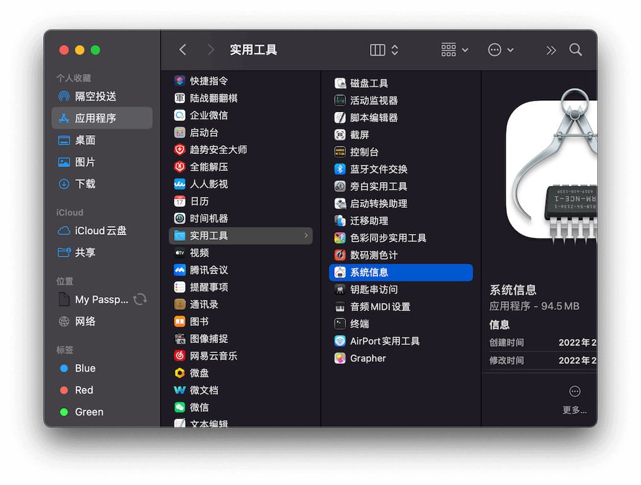The image size is (641, 485).
Task: Select the Grapher application
Action: tap(367, 358)
